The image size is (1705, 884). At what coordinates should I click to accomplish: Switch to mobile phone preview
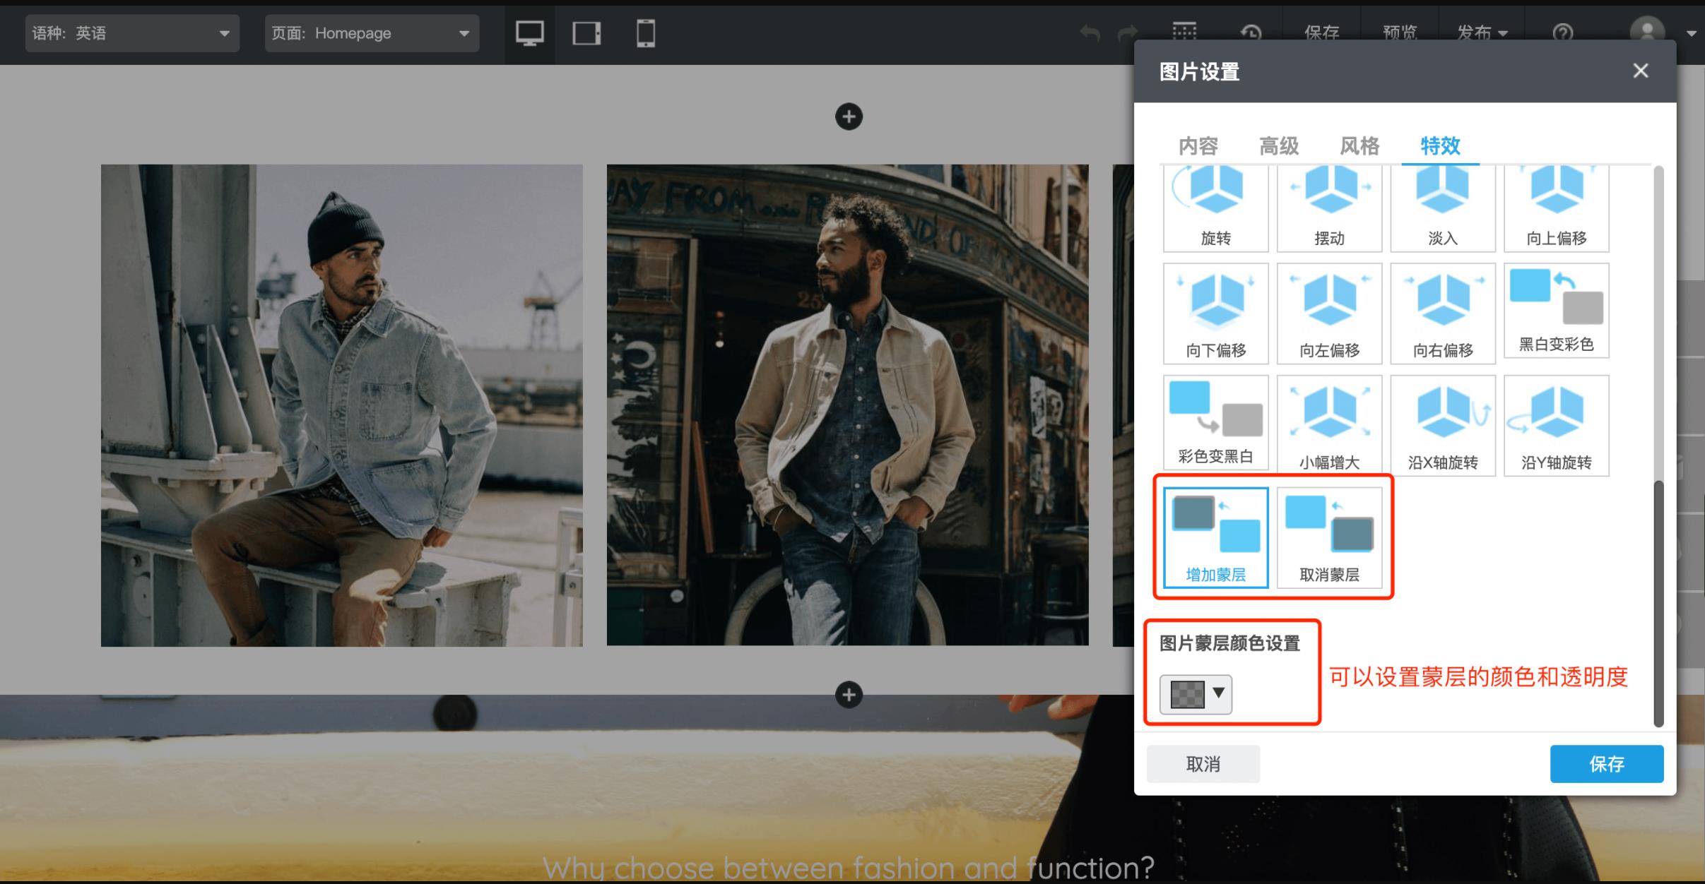[645, 33]
